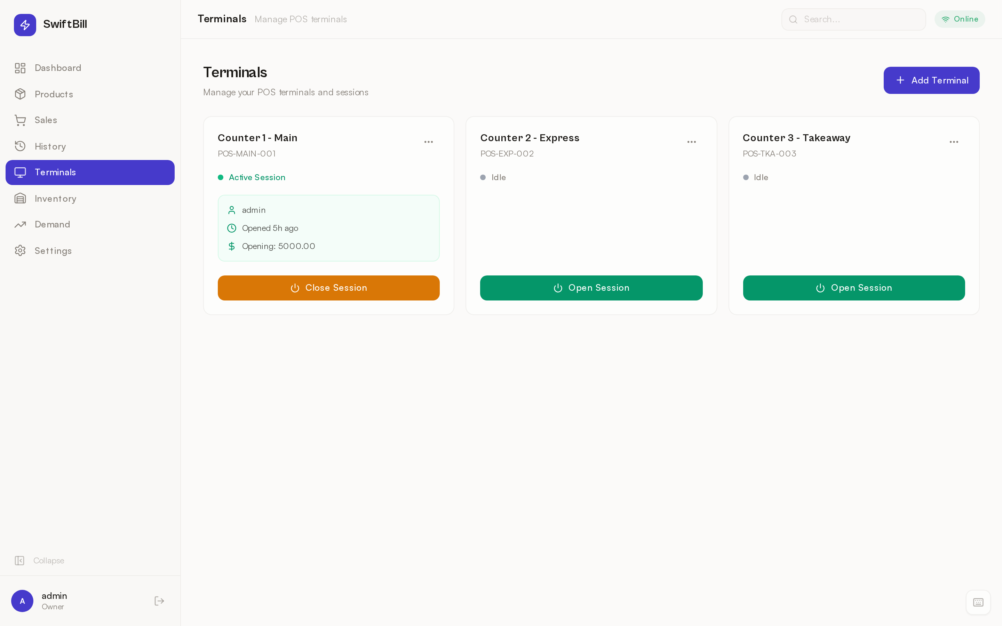Open options menu for Counter 2 - Express
Screen dimensions: 1002x626
pyautogui.click(x=691, y=142)
